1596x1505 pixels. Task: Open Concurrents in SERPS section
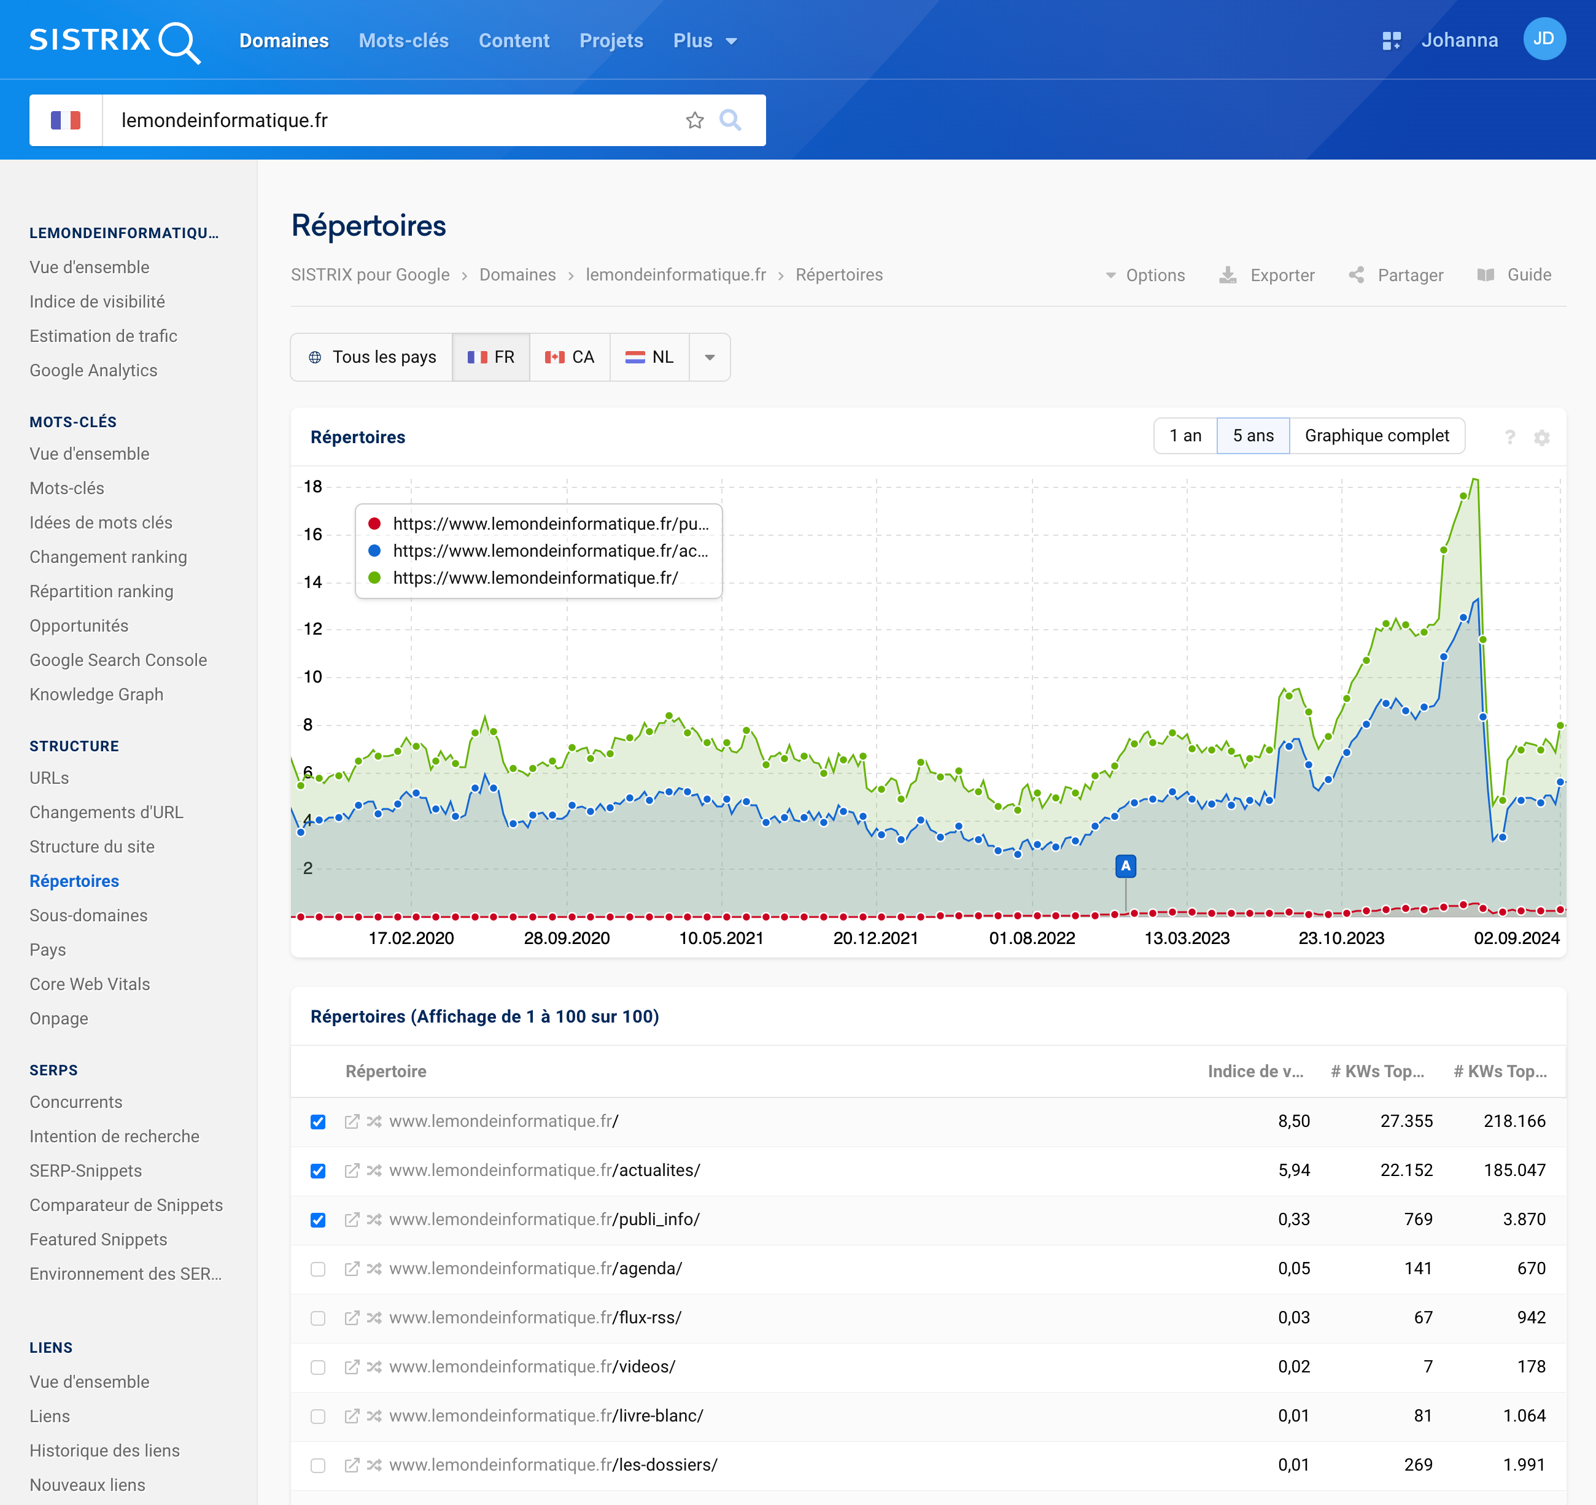(76, 1102)
